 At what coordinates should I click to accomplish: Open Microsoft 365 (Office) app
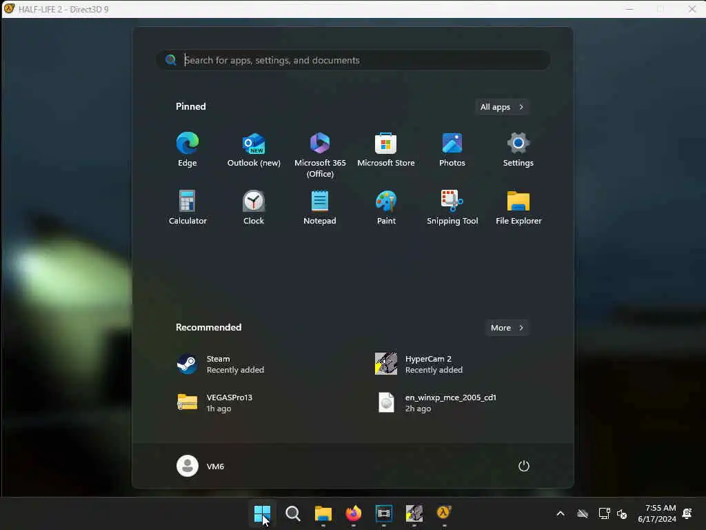click(x=320, y=155)
